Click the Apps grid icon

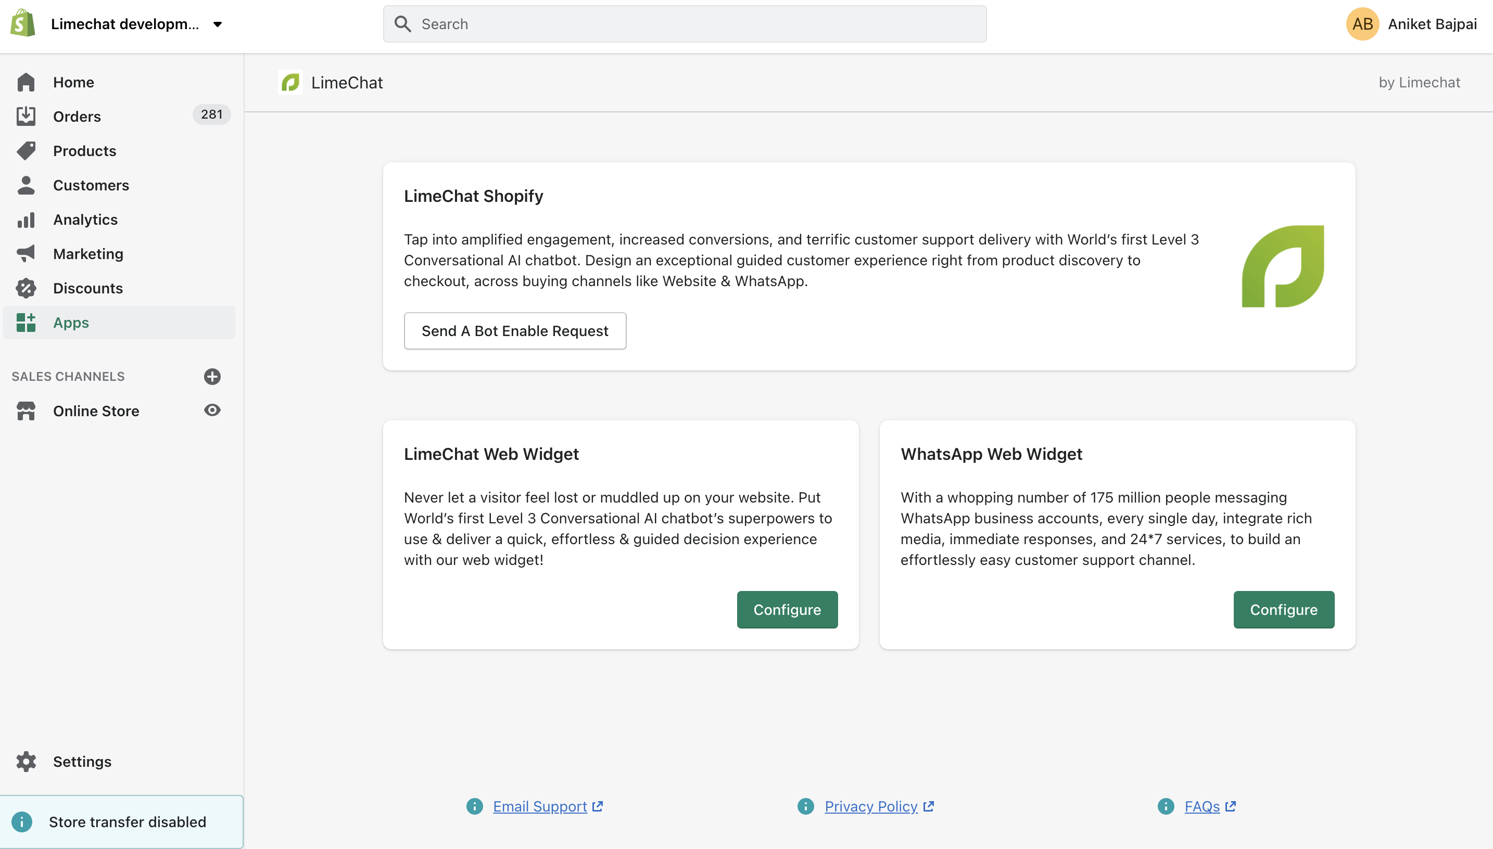coord(26,323)
